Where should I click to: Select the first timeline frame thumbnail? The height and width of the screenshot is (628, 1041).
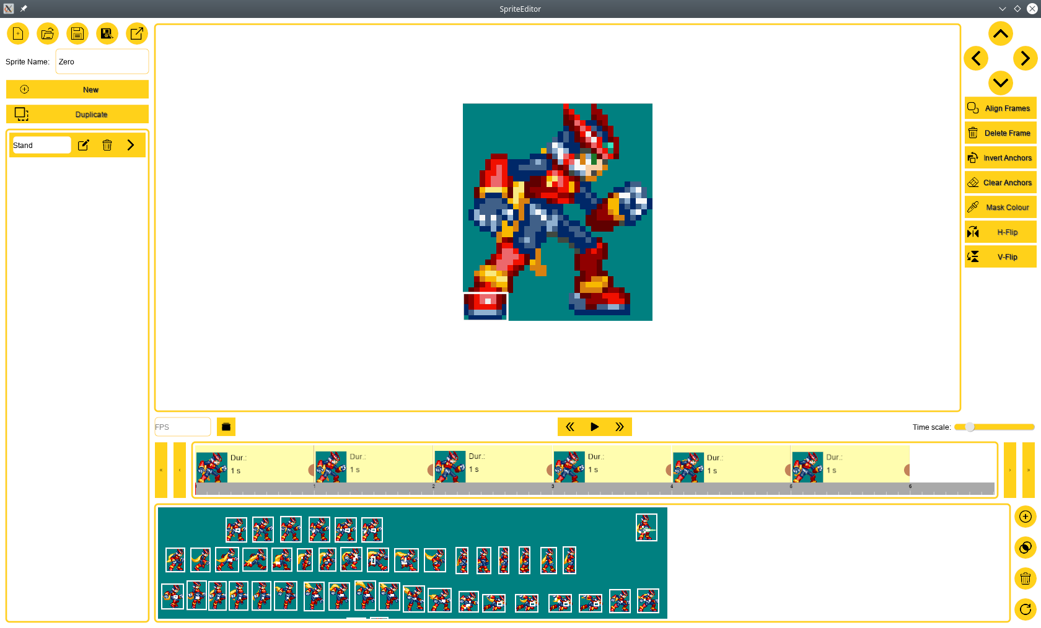[x=212, y=467]
